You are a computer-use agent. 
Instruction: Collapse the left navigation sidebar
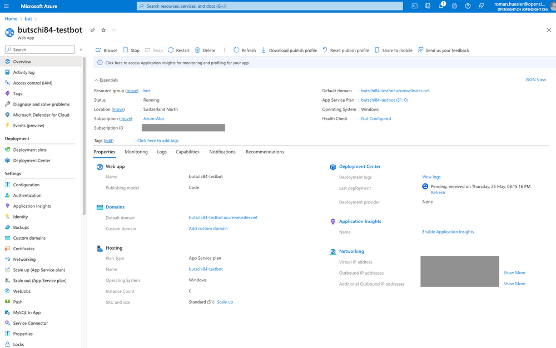[81, 48]
